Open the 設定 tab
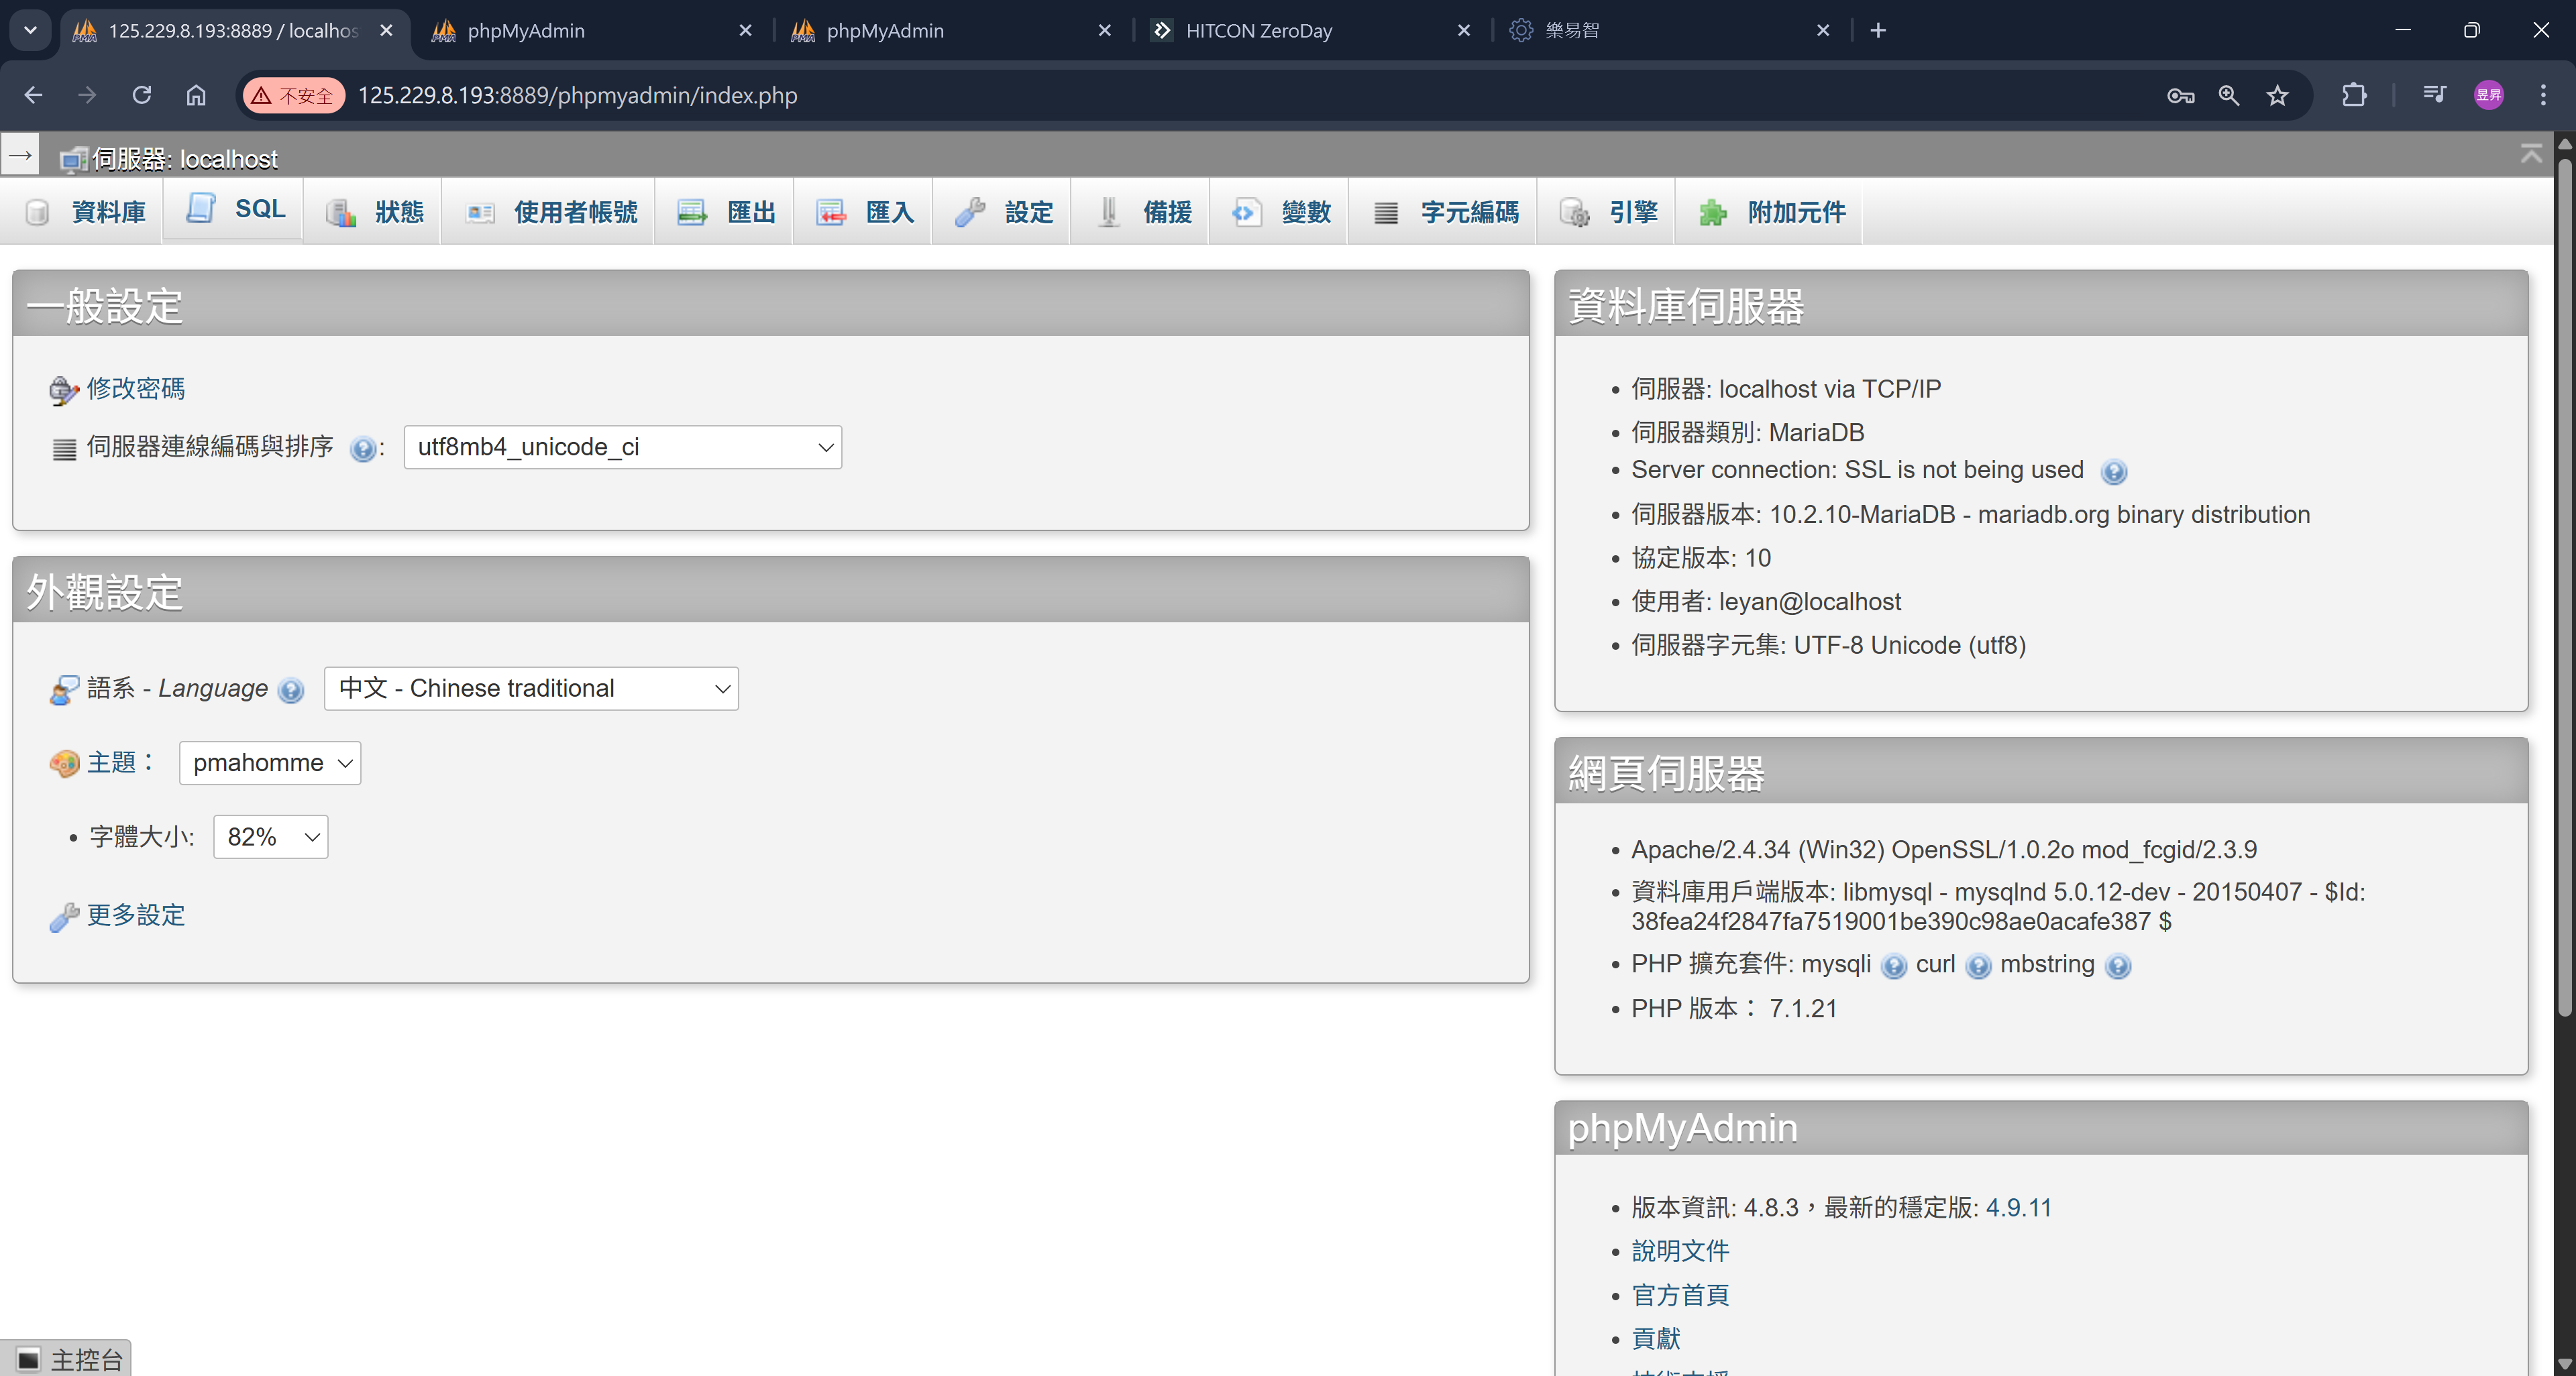 [x=1003, y=212]
